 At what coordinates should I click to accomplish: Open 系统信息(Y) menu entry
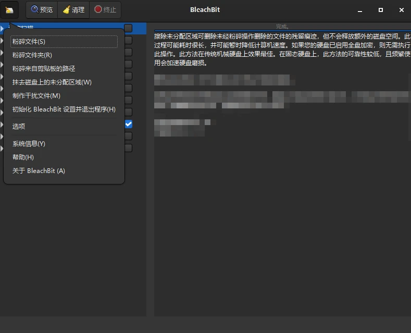[x=64, y=144]
